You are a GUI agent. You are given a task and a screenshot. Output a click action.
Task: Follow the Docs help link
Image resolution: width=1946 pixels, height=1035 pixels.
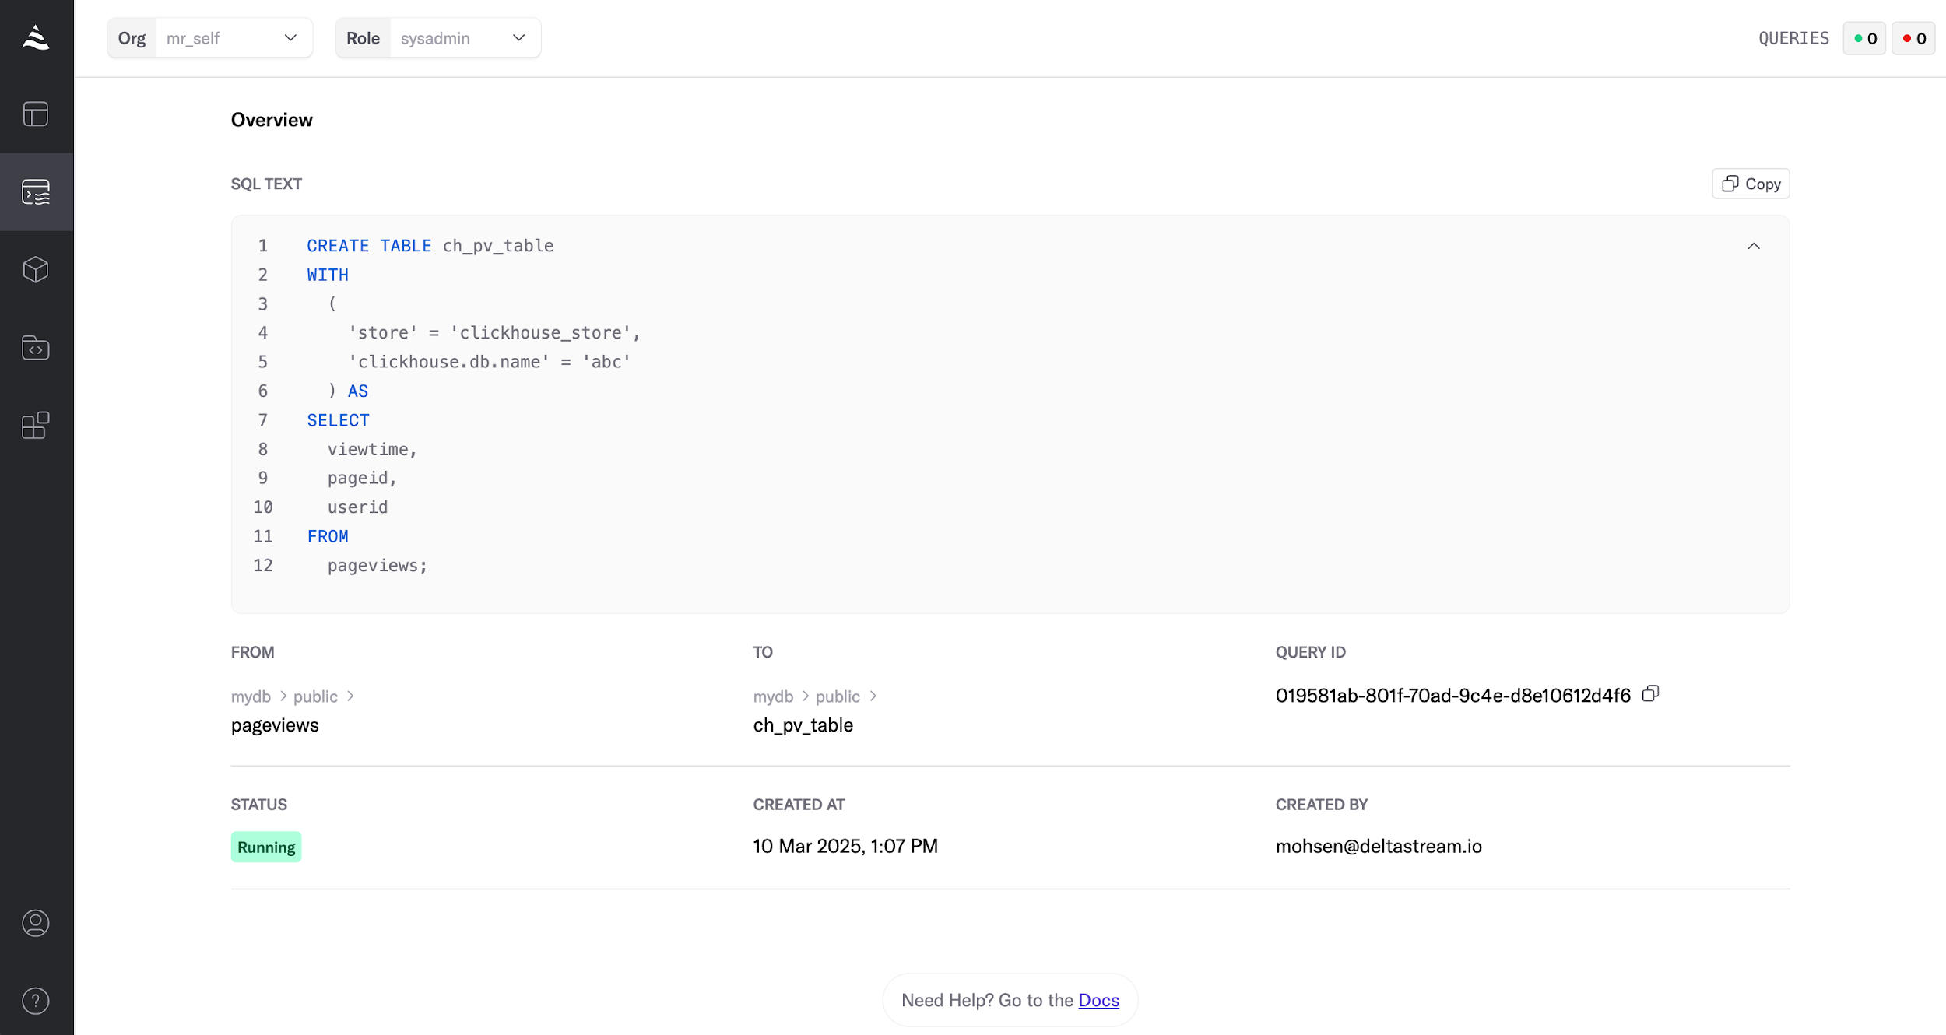pyautogui.click(x=1098, y=1000)
